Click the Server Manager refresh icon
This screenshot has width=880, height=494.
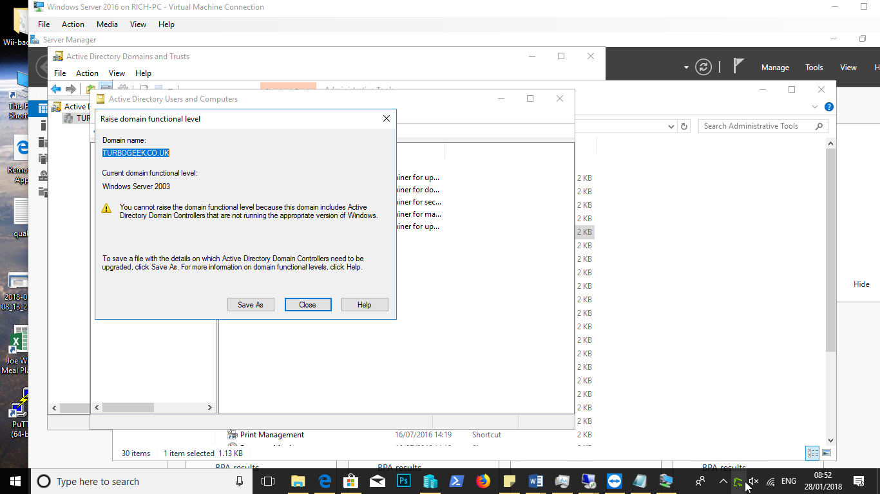[x=703, y=67]
